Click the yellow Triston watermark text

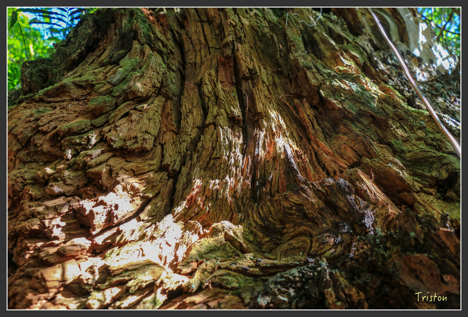(430, 297)
